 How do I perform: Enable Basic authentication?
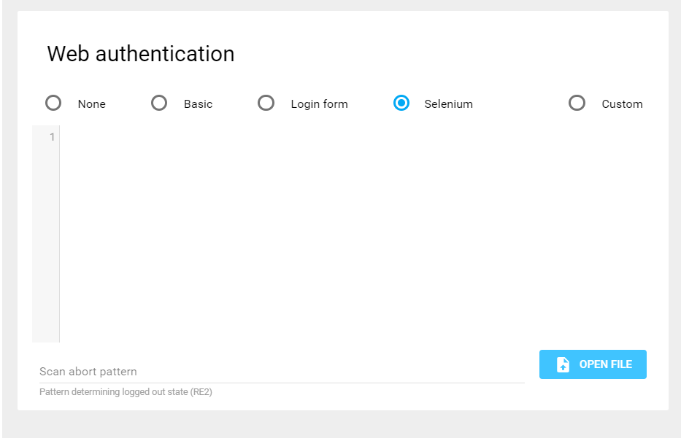[x=159, y=103]
